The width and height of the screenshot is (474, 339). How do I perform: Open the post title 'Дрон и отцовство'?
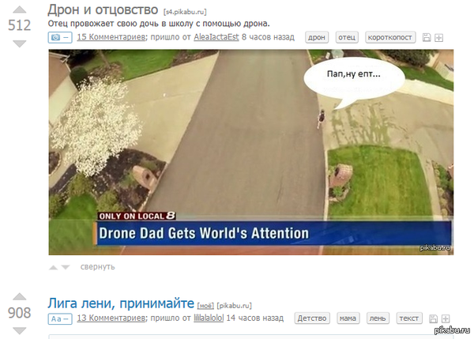click(103, 10)
